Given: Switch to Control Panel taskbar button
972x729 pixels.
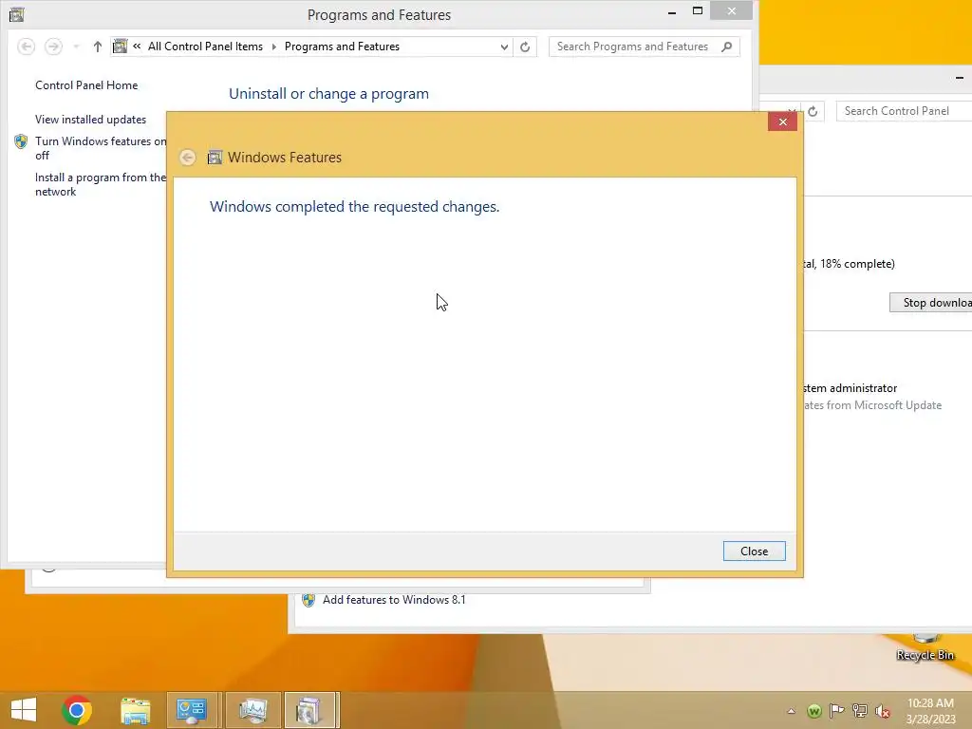Looking at the screenshot, I should 192,710.
